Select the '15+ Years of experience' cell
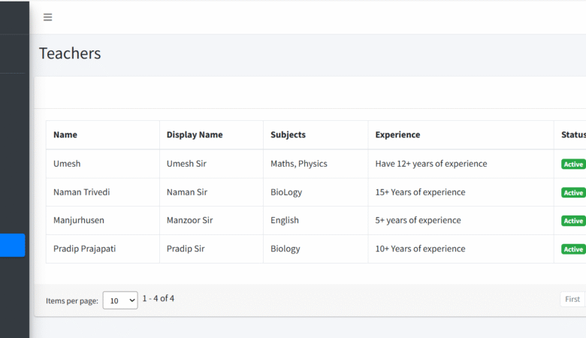586x338 pixels. pyautogui.click(x=420, y=192)
